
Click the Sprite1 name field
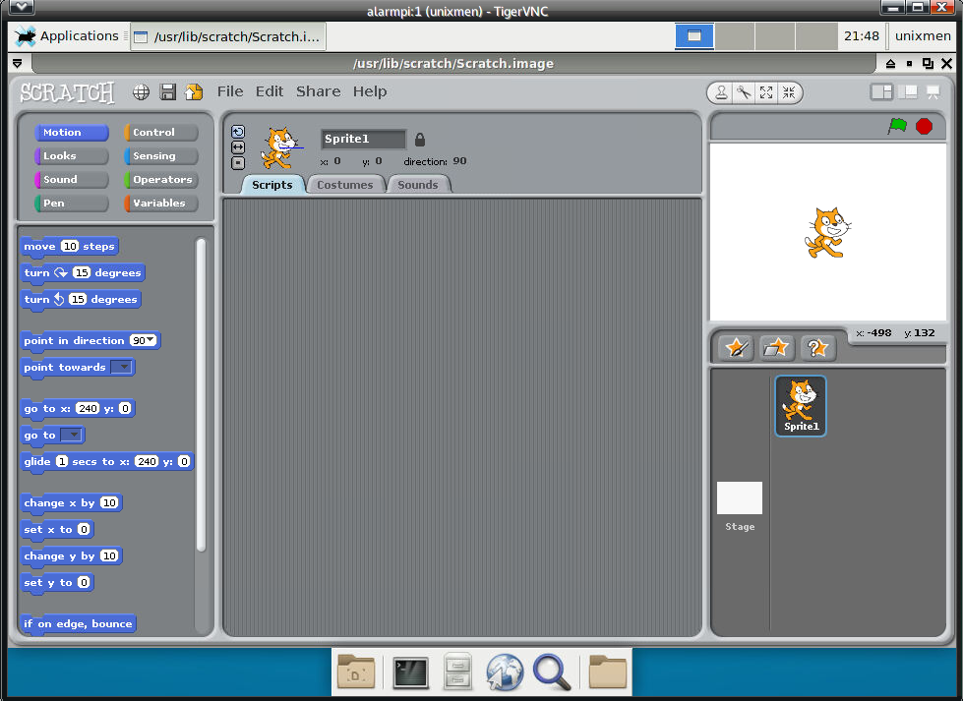(x=363, y=140)
